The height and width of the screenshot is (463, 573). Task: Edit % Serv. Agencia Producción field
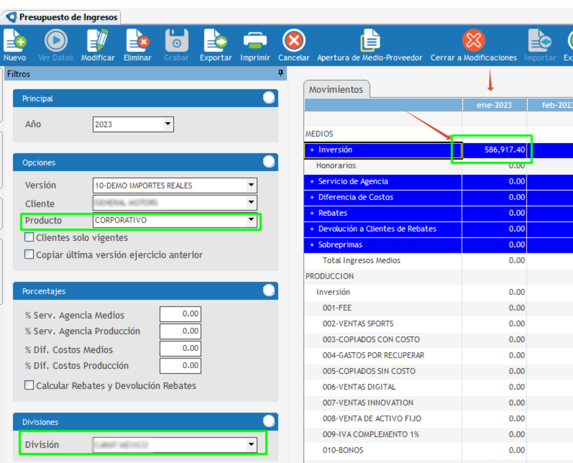point(180,331)
